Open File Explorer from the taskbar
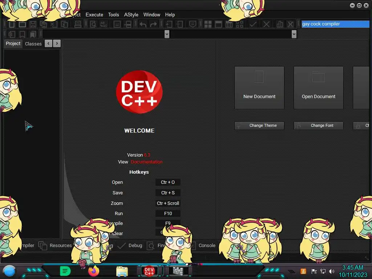The width and height of the screenshot is (372, 279). pyautogui.click(x=122, y=271)
